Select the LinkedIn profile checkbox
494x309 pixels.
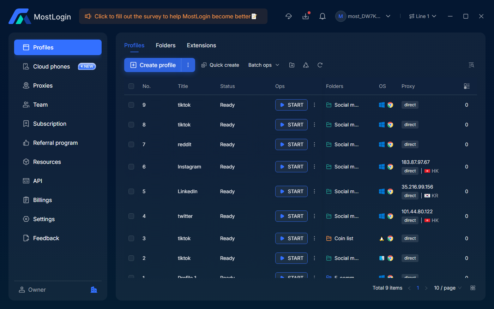point(131,191)
